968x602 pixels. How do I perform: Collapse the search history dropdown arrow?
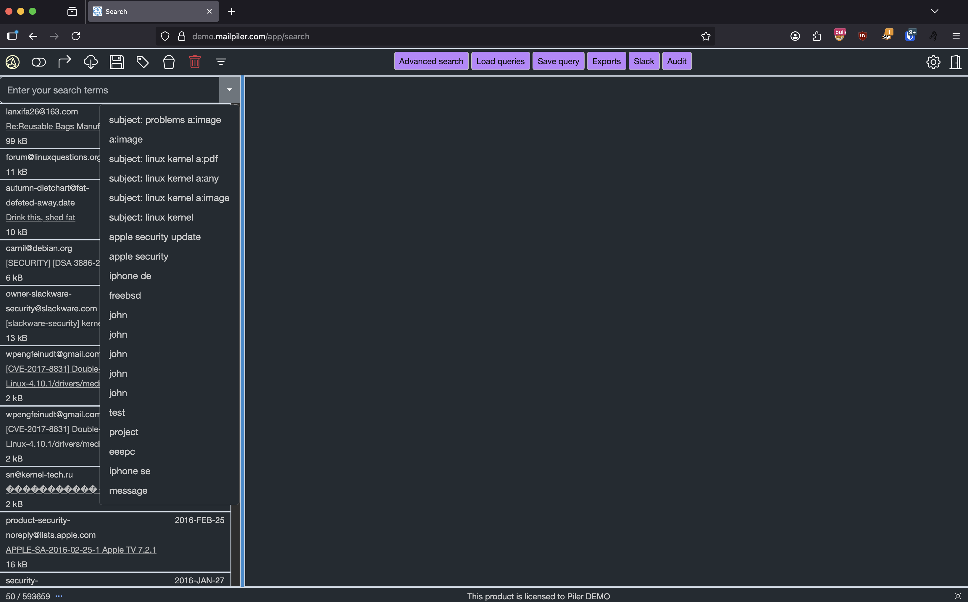coord(230,90)
